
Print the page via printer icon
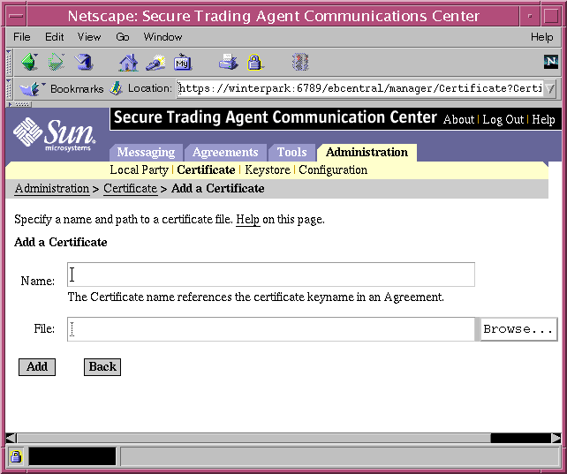(x=228, y=62)
